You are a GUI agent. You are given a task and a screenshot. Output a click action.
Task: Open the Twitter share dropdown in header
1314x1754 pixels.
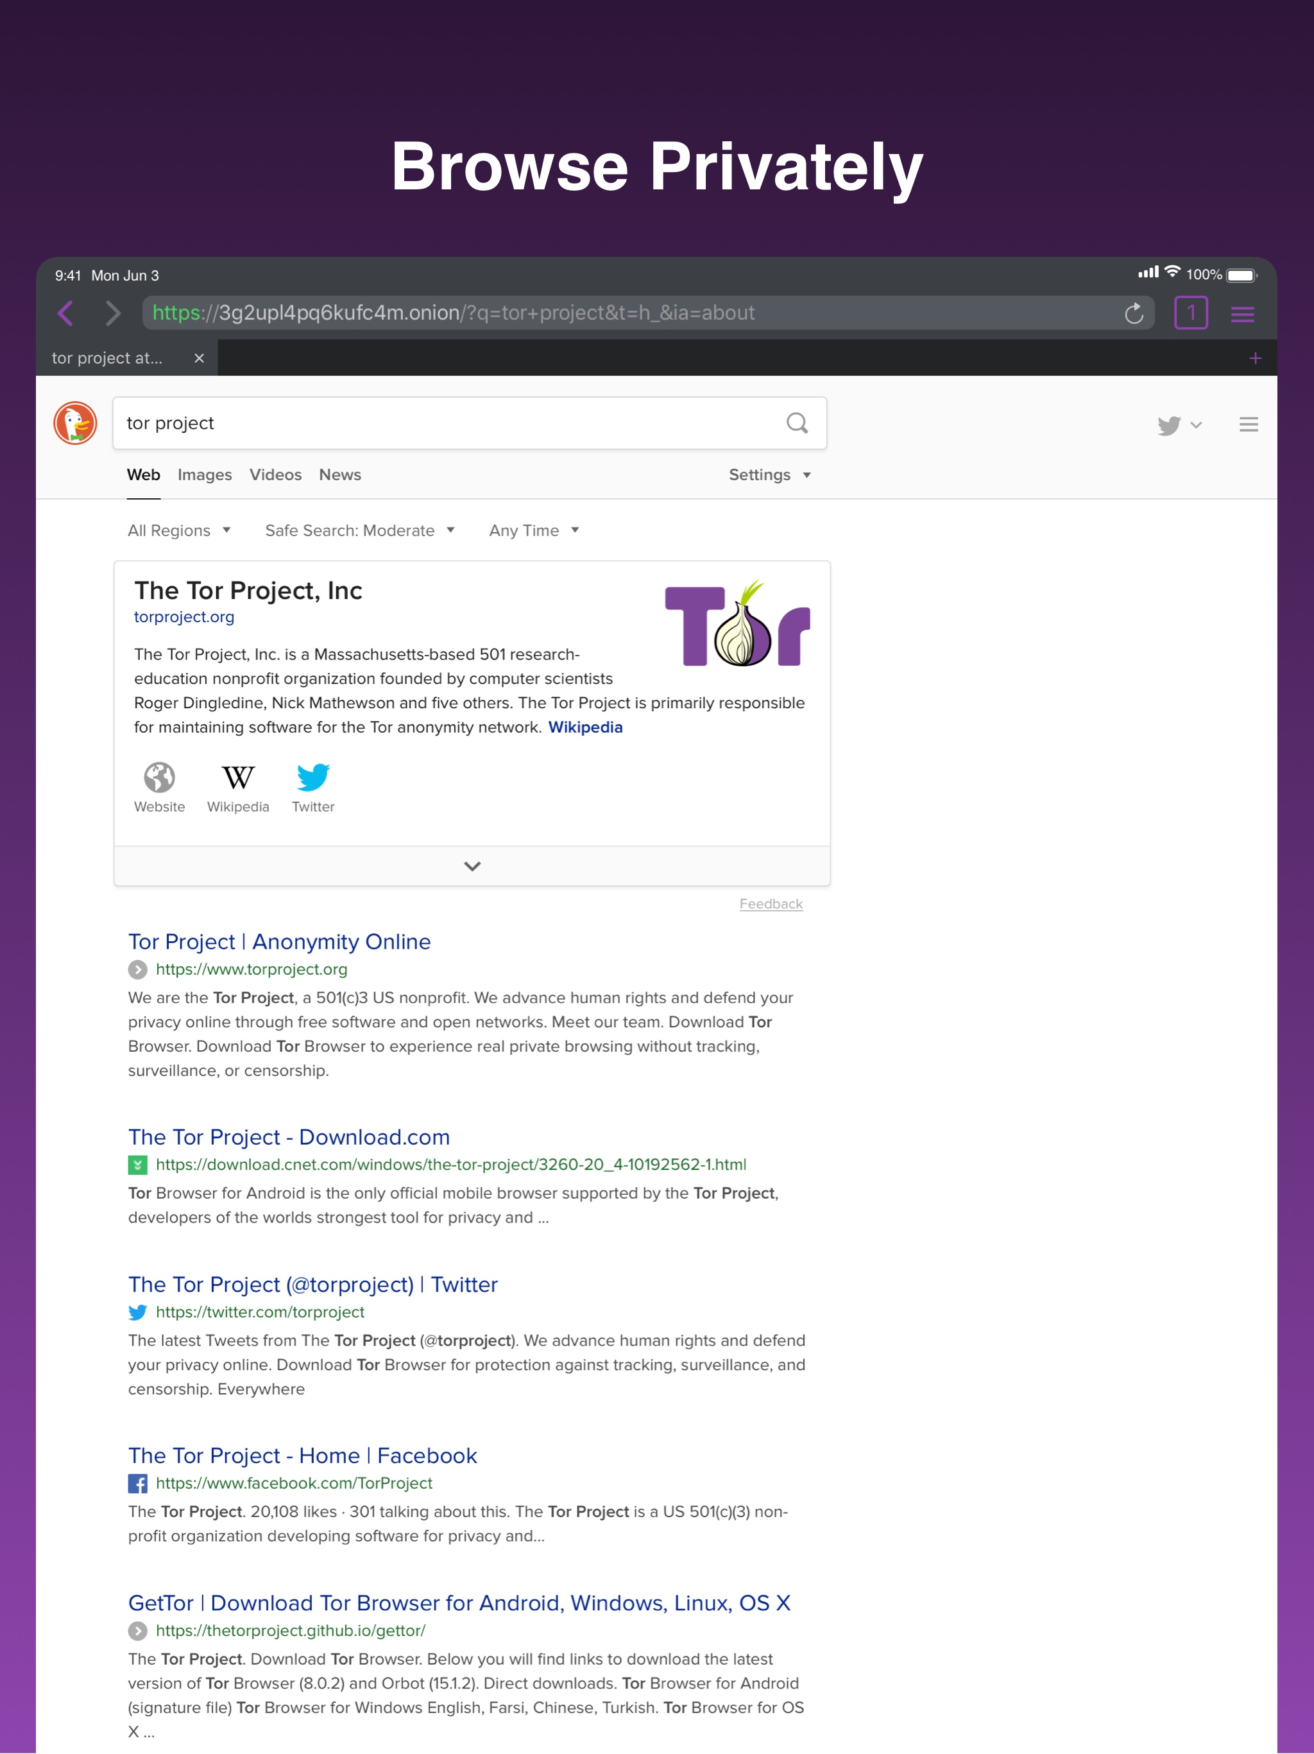pos(1179,425)
